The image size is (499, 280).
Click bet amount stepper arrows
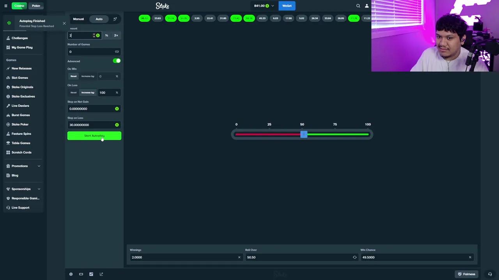coord(94,35)
